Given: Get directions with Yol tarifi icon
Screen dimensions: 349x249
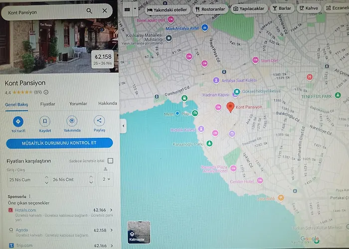Looking at the screenshot, I should 18,122.
